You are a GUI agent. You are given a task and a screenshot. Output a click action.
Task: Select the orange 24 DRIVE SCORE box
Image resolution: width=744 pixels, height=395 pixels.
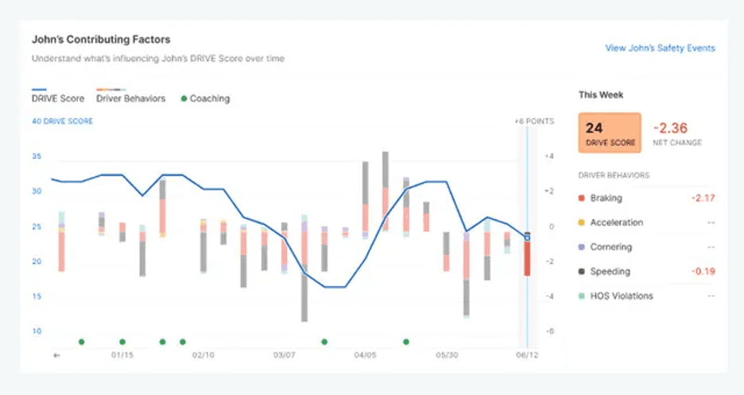pyautogui.click(x=610, y=132)
